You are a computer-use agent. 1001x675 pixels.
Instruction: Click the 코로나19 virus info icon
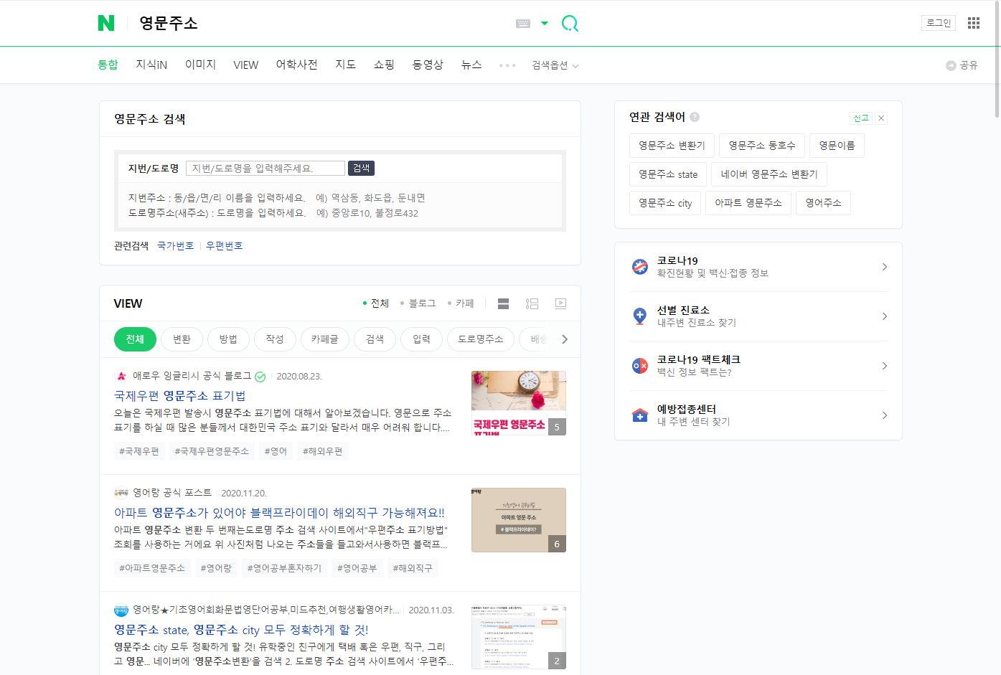640,267
